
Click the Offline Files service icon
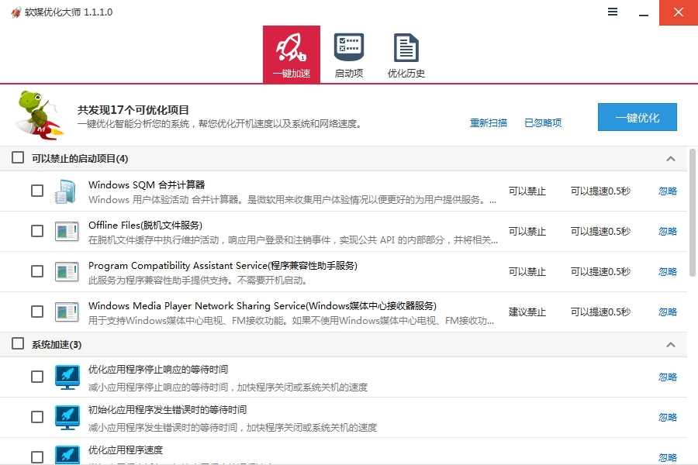(x=66, y=231)
